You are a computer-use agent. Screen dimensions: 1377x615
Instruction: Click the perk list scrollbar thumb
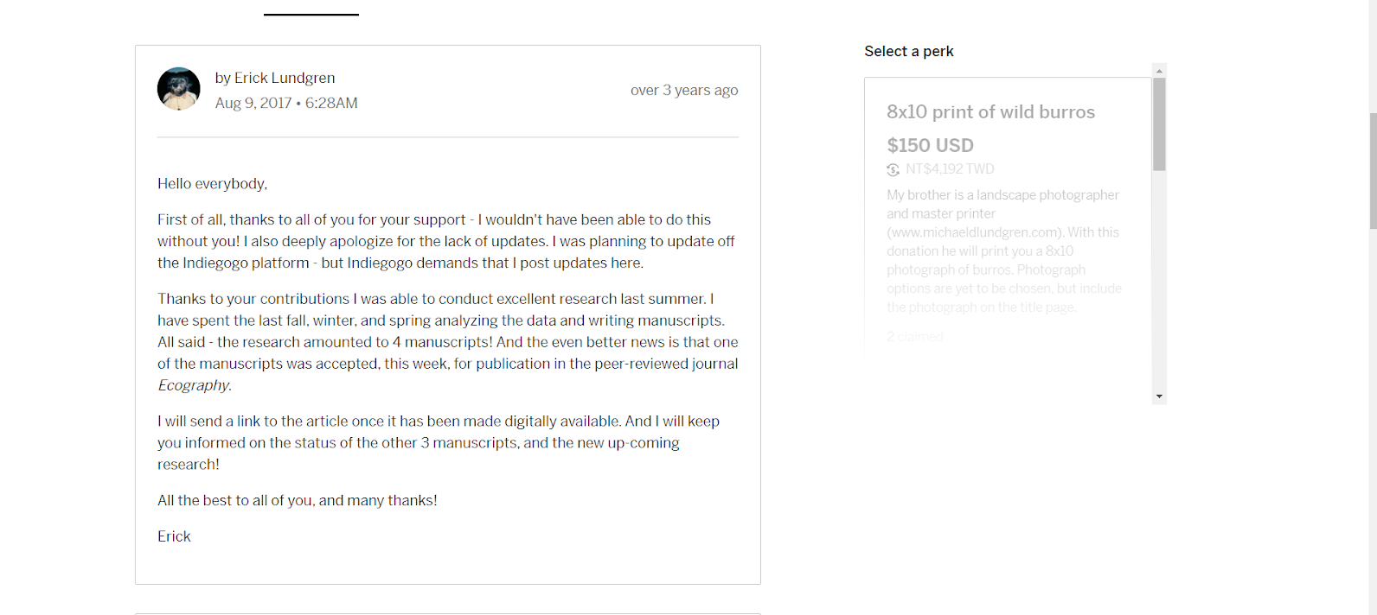click(1159, 124)
